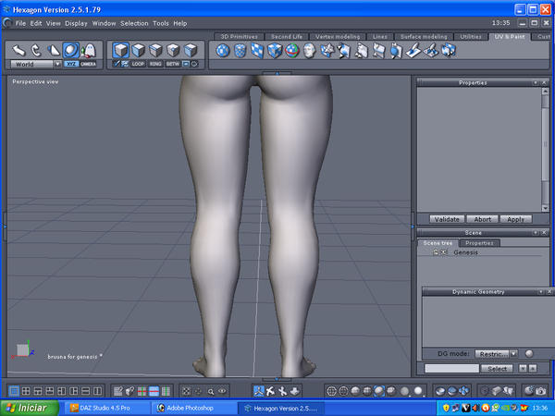Viewport: 555px width, 416px height.
Task: Open the Selection menu
Action: click(134, 22)
